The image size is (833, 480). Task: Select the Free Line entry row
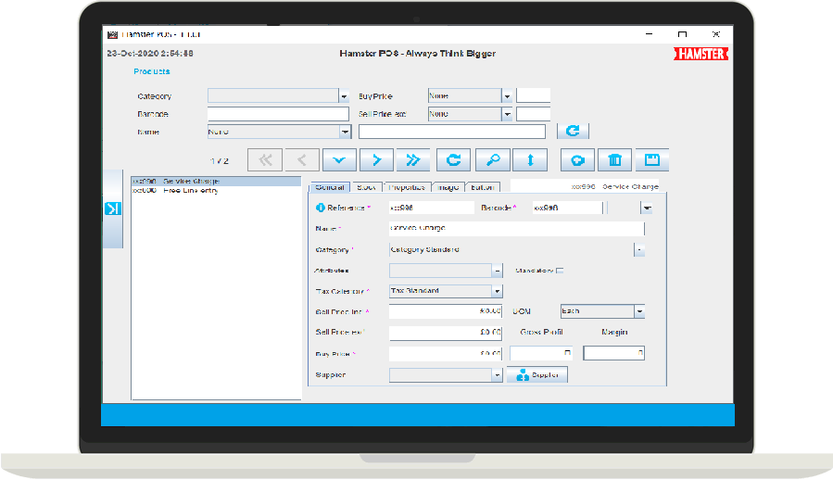[x=216, y=190]
